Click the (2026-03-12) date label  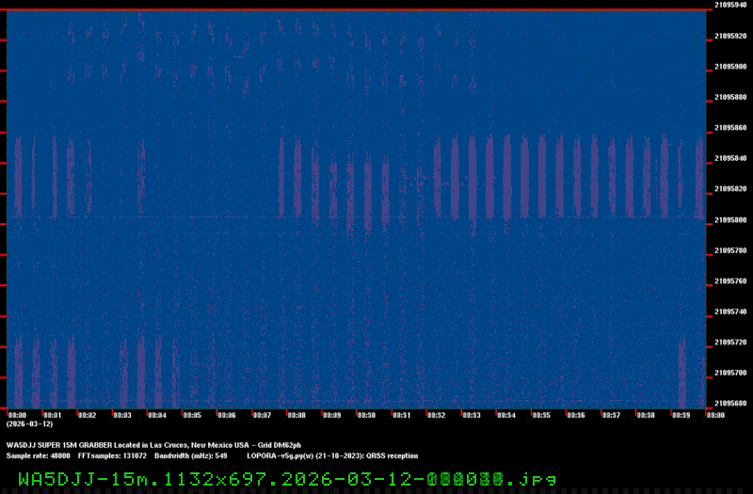click(x=25, y=424)
